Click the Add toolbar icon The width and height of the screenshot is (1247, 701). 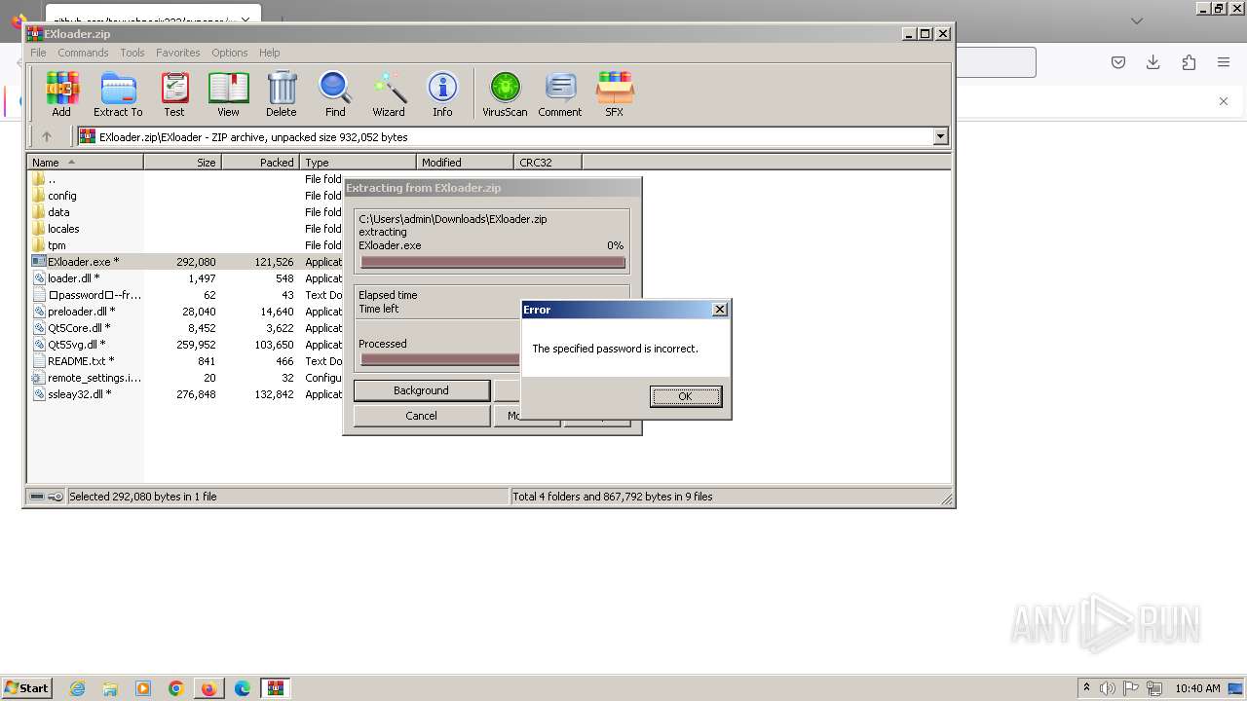coord(61,94)
